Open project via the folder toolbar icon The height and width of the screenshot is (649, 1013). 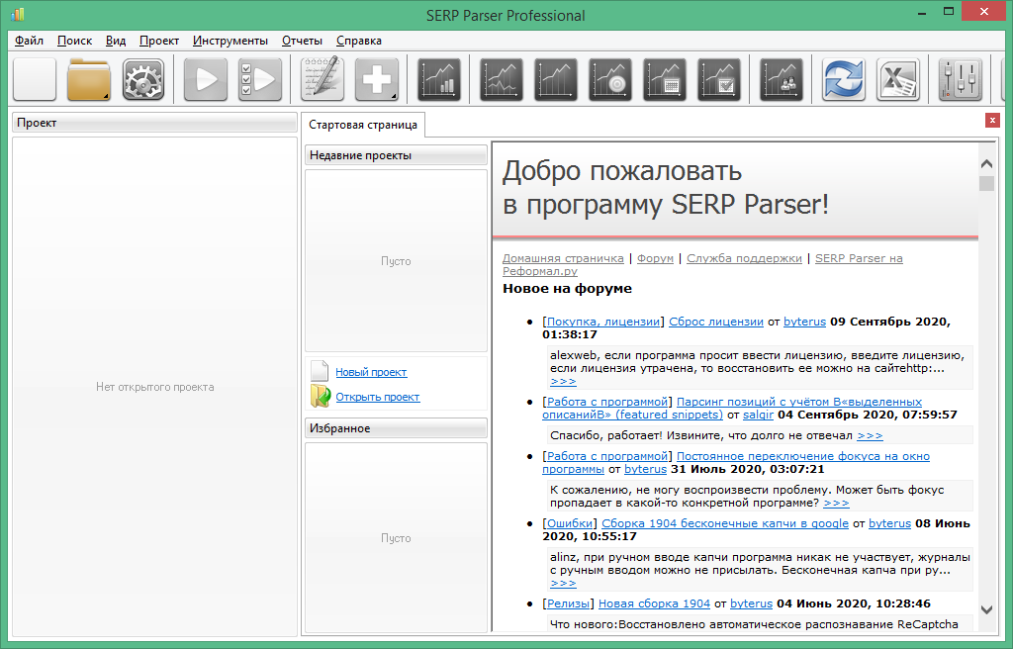[x=88, y=79]
